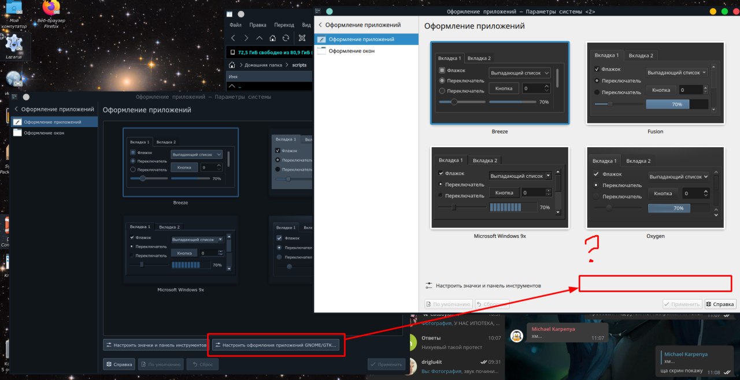Click spin box arrows in light window Breeze preview
The image size is (740, 380).
click(546, 88)
